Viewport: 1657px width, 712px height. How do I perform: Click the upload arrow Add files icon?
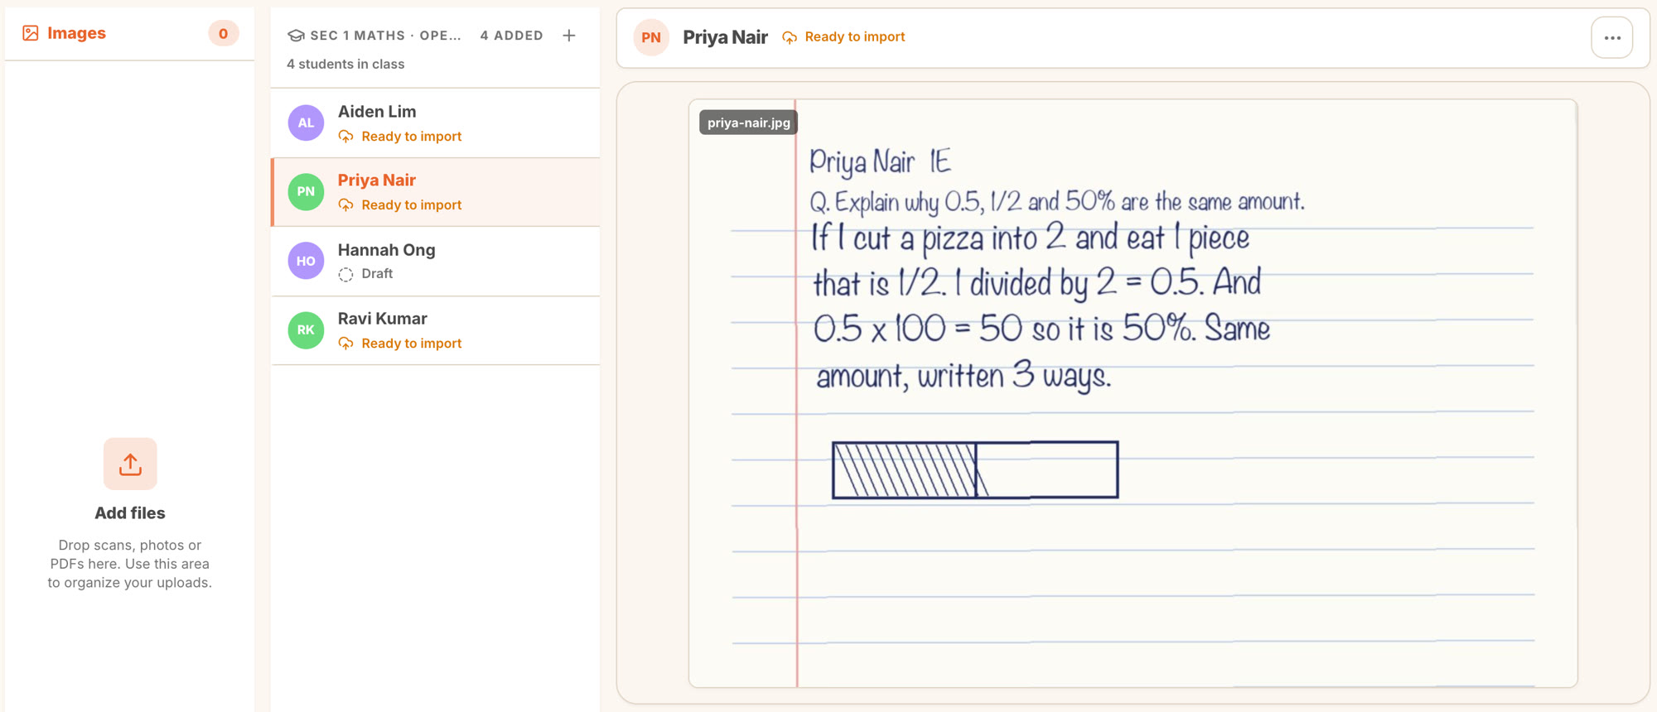[x=130, y=464]
